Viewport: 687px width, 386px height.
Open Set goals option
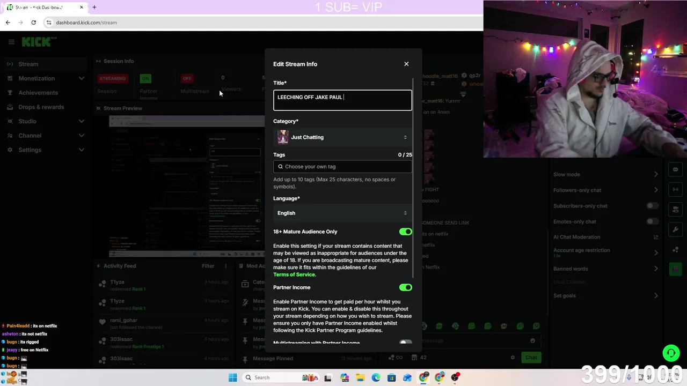click(x=605, y=295)
